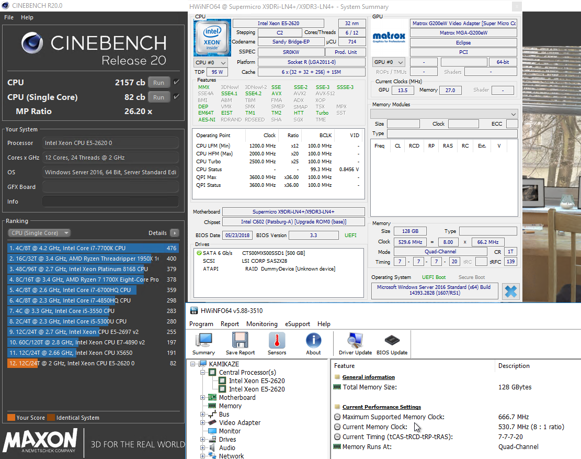Click the Identical System legend swatch

pos(51,418)
